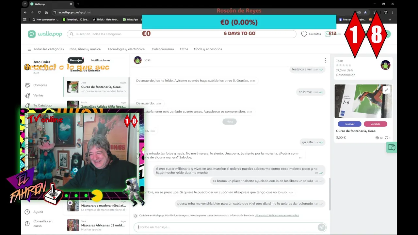Select Cine, libros y música category
418x235 pixels.
(x=85, y=49)
